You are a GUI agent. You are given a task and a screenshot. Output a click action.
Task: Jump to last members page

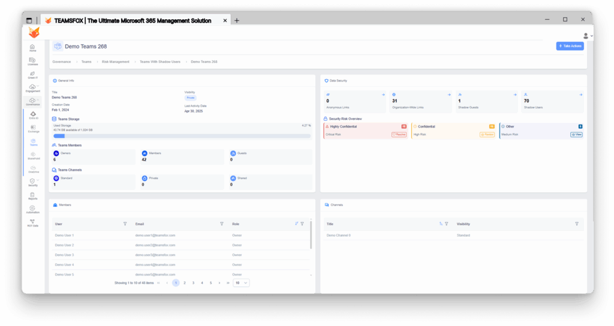coord(228,283)
